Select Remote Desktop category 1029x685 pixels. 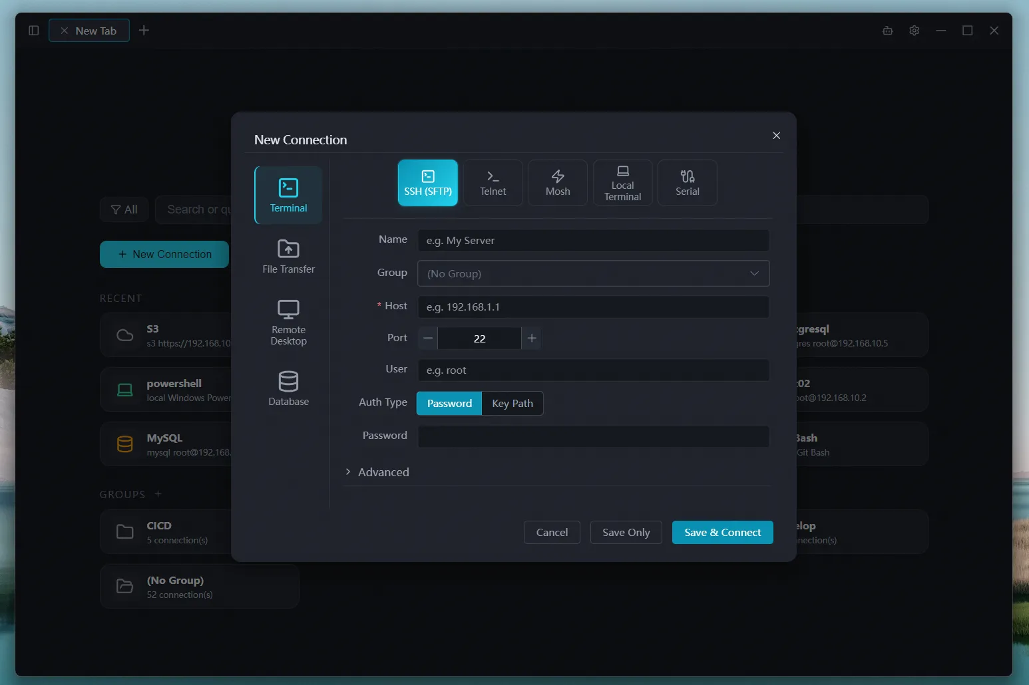(x=288, y=323)
